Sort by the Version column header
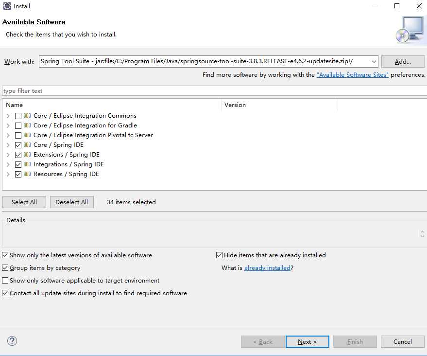This screenshot has width=427, height=356. point(279,105)
